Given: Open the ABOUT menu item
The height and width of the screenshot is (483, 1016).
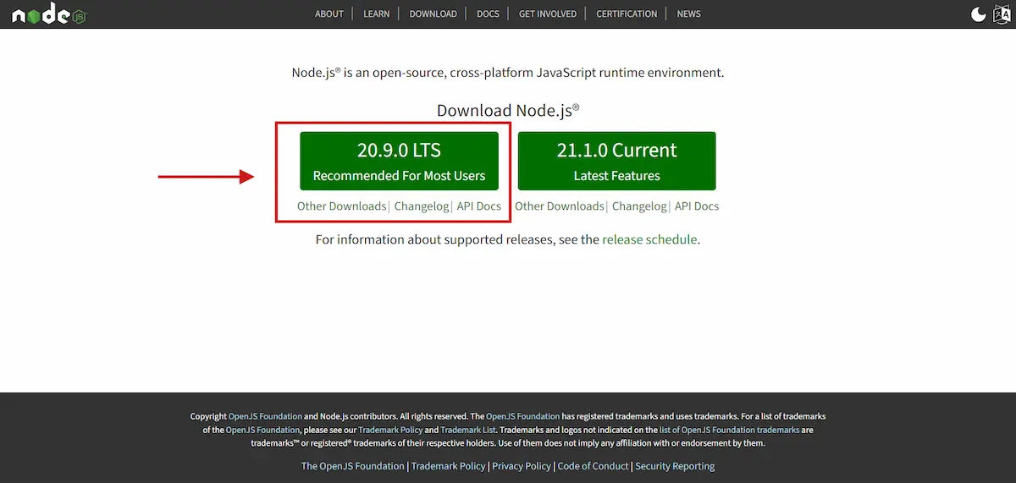Looking at the screenshot, I should (329, 14).
